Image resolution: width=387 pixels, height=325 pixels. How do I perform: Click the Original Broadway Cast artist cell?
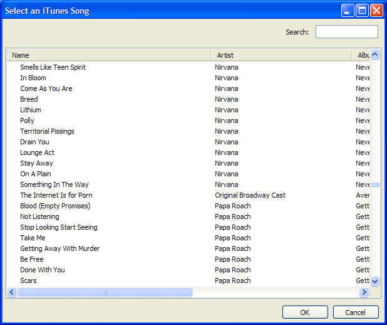pos(250,195)
